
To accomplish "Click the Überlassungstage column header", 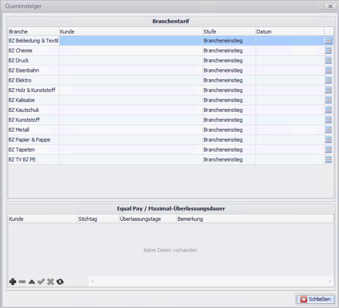I will pos(147,219).
